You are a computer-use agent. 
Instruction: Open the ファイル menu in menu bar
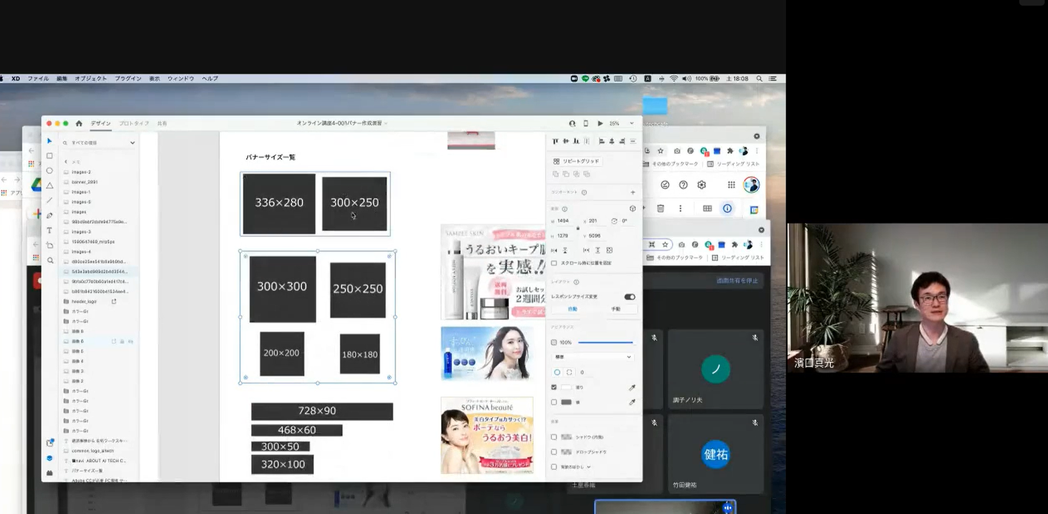pyautogui.click(x=38, y=79)
